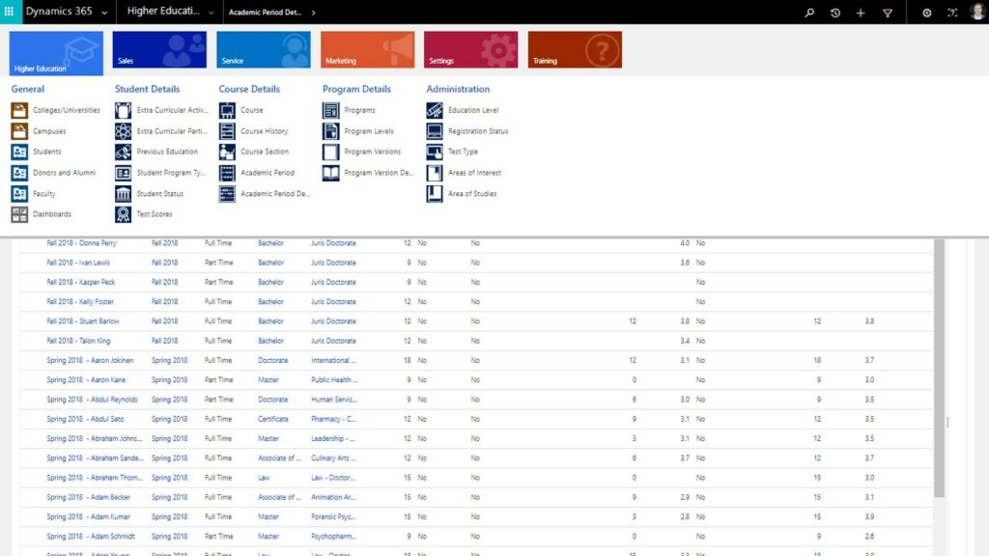Open record Fall 2018 - Ivan Lewis
The image size is (989, 556).
pyautogui.click(x=78, y=263)
